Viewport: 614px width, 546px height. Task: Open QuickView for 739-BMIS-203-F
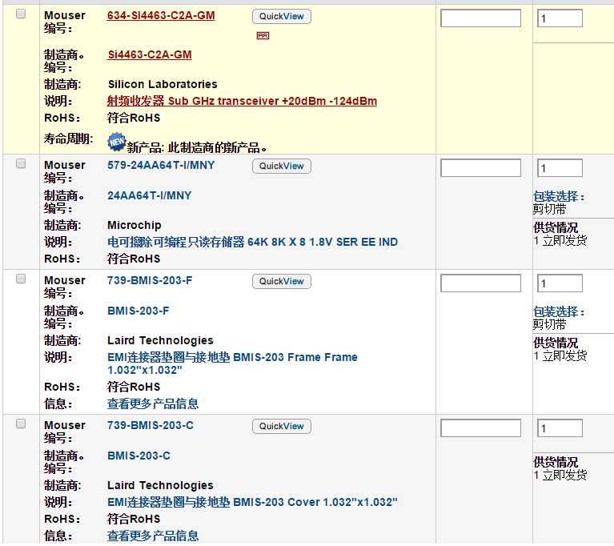282,281
